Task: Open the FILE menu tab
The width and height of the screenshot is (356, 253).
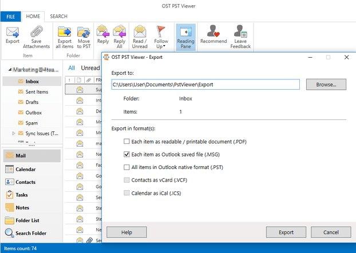Action: click(x=11, y=17)
